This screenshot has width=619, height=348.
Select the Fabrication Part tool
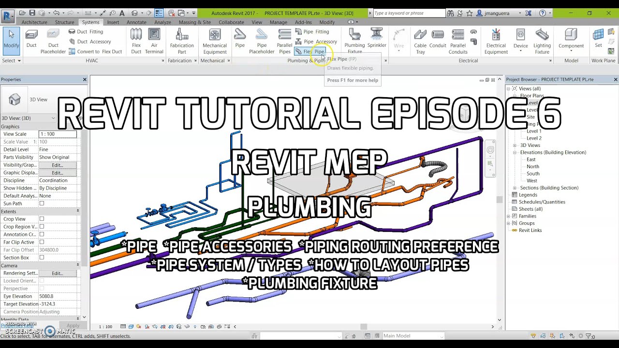(x=182, y=41)
